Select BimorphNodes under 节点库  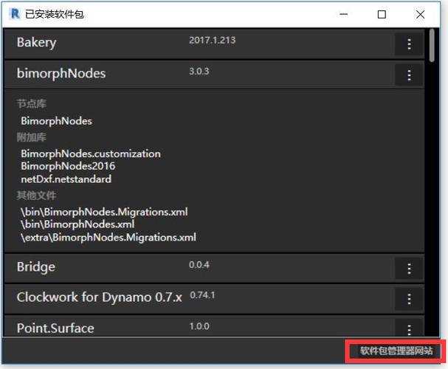coord(56,121)
